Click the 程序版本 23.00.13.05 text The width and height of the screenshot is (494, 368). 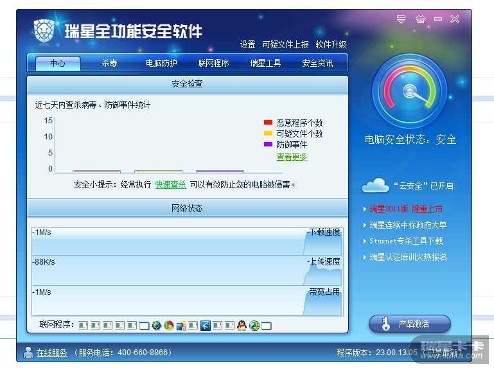point(377,352)
